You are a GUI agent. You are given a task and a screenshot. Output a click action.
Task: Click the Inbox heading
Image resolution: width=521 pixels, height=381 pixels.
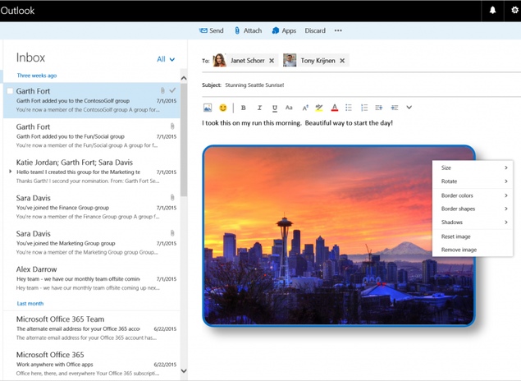click(x=30, y=57)
